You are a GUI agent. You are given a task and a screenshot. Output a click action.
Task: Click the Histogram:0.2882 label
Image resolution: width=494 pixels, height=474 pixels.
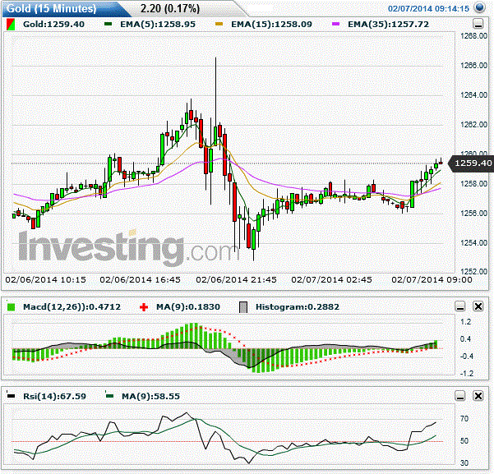pyautogui.click(x=298, y=306)
